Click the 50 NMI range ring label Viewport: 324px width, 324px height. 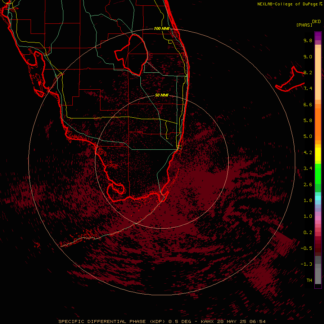(162, 95)
